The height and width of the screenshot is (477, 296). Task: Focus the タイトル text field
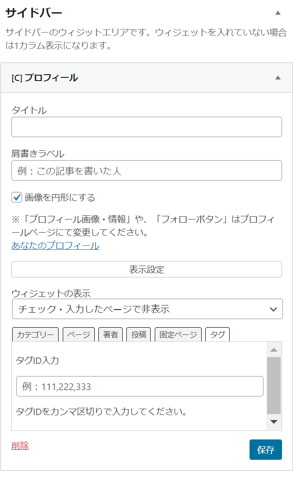click(x=147, y=127)
